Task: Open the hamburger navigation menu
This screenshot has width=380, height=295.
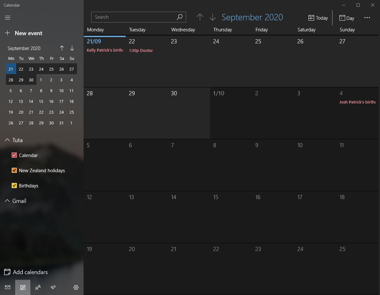Action: pyautogui.click(x=8, y=18)
